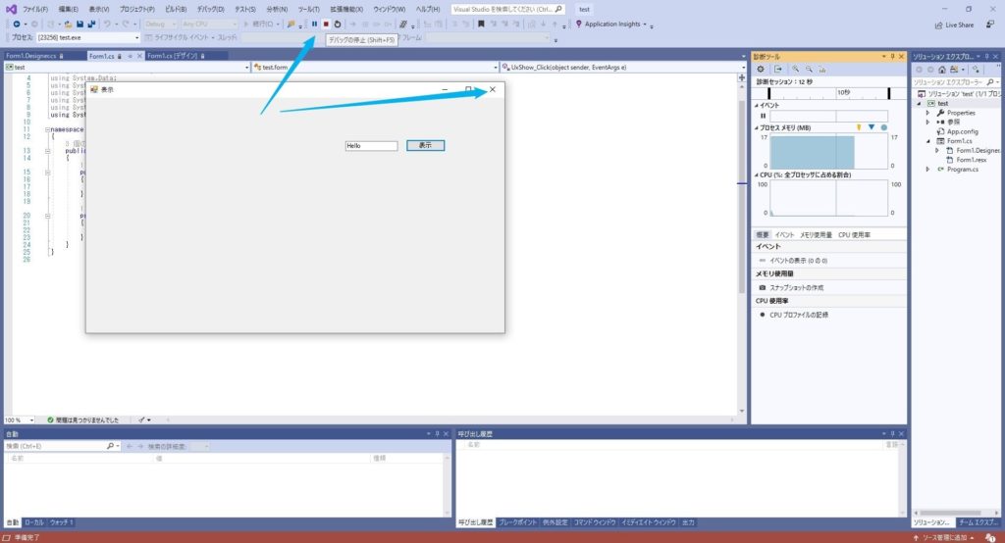Collapse the イベント section in Diagnostic Tools
Viewport: 1005px width, 543px height.
pos(757,105)
